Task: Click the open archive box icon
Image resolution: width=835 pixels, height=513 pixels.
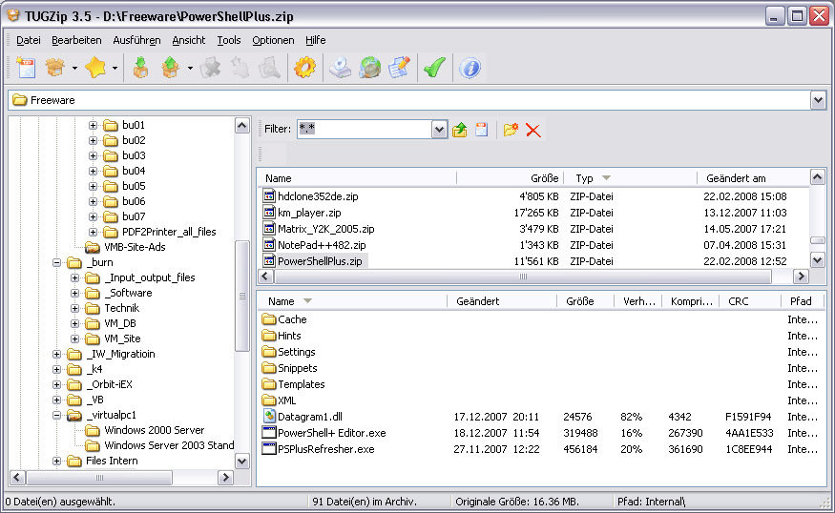Action: (54, 68)
